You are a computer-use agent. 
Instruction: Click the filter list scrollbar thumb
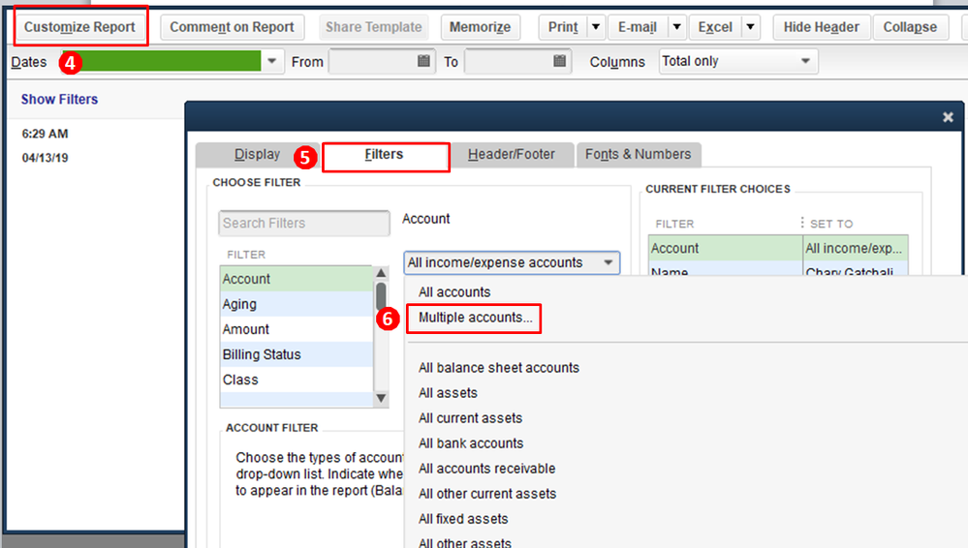(x=381, y=296)
